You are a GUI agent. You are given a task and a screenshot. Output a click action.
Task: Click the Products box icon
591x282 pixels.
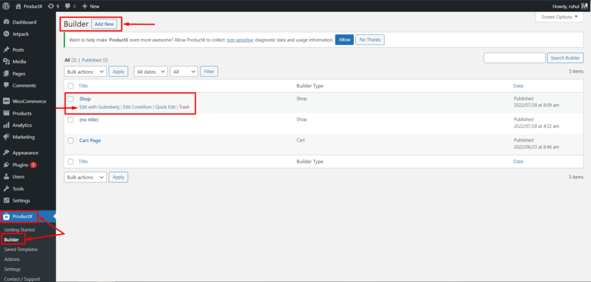(6, 113)
